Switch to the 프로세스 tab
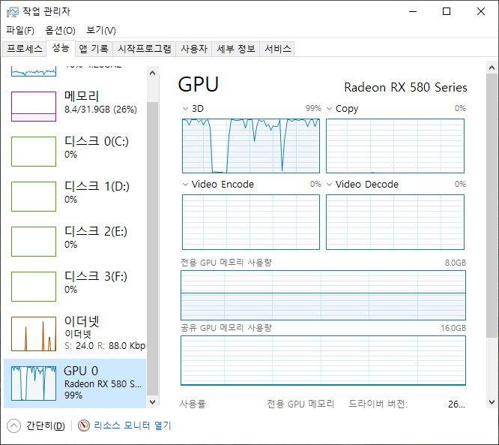499x445 pixels. 25,49
